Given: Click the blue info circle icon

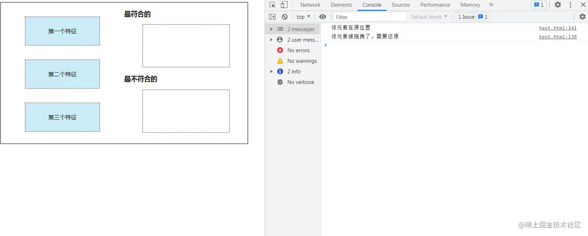Looking at the screenshot, I should click(x=280, y=71).
